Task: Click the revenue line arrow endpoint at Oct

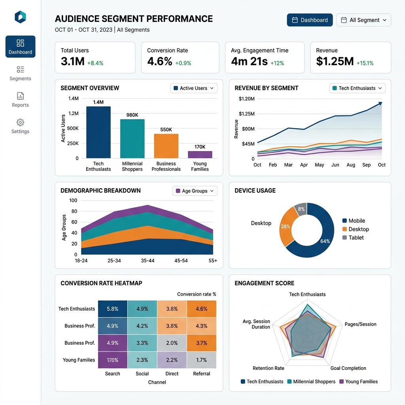Action: [x=380, y=103]
